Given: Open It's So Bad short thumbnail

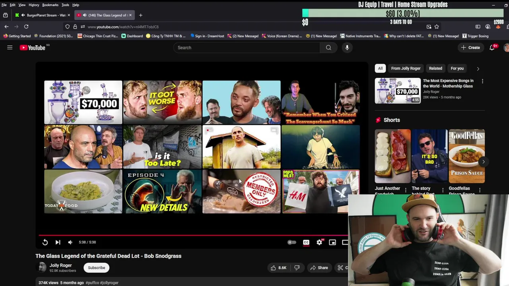Looking at the screenshot, I should point(429,156).
